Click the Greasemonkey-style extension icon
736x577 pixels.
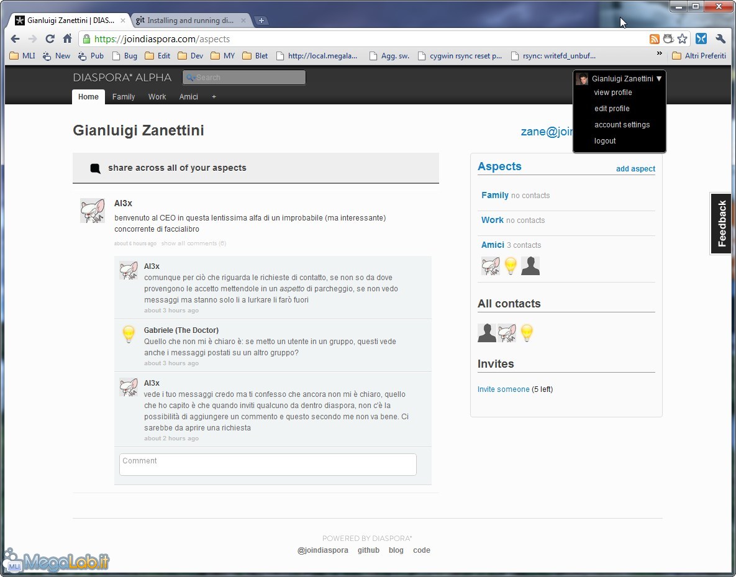tap(668, 39)
